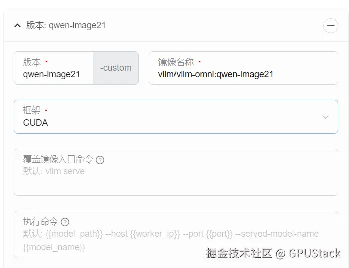Open the 框架 dropdown showing CUDA
The width and height of the screenshot is (349, 268).
176,117
